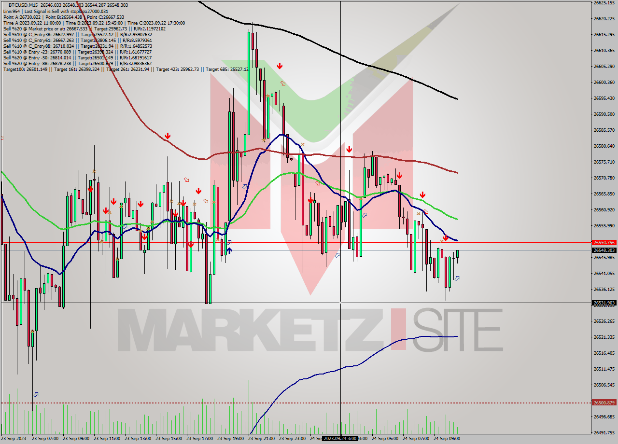The width and height of the screenshot is (618, 444).
Task: Select the 26560.920 price axis label
Action: (x=604, y=209)
